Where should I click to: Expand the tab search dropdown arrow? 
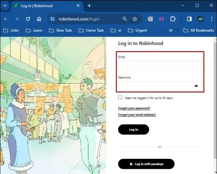5,6
